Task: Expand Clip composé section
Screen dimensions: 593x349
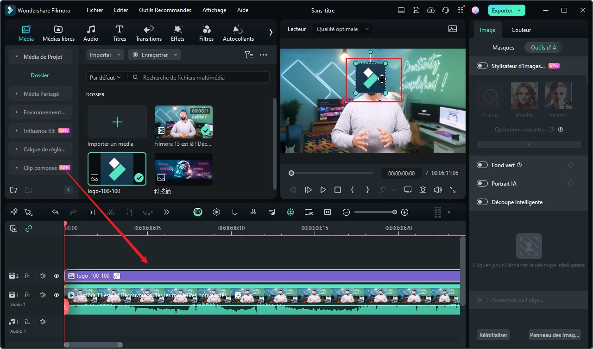Action: (40, 168)
